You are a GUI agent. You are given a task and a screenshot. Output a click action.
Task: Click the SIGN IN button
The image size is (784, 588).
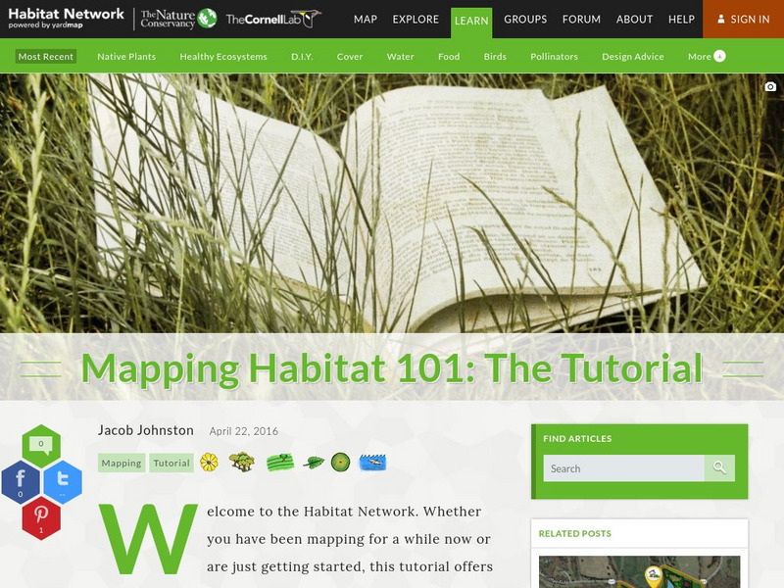point(743,19)
